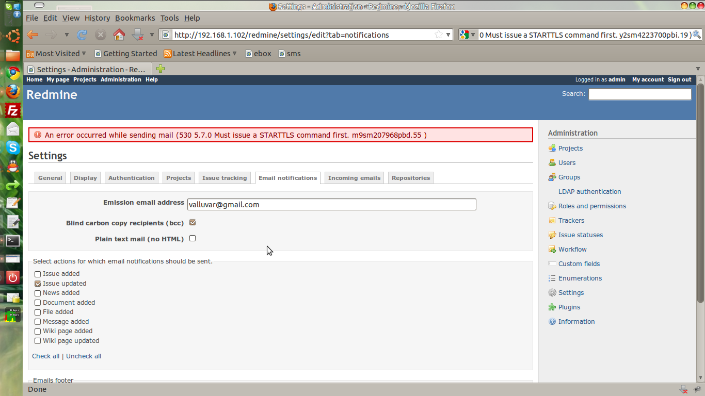Check the Wiki page added notification
The image size is (705, 396).
38,332
